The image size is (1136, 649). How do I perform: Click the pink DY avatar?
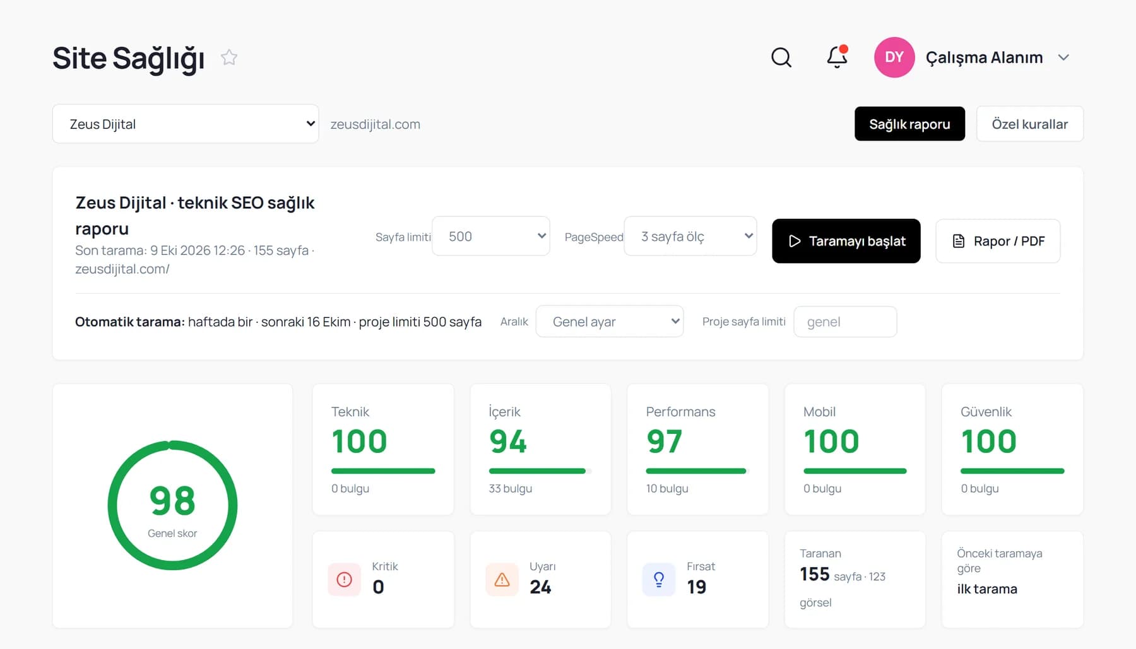(894, 57)
